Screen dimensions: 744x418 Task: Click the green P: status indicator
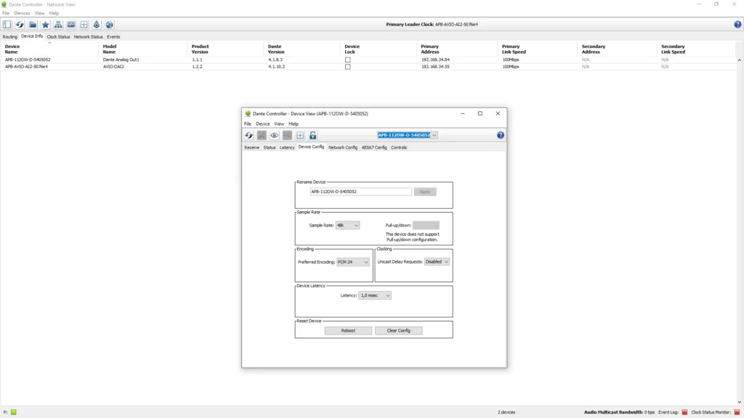(14, 412)
